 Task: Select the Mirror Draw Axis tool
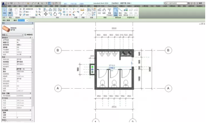click(x=60, y=10)
